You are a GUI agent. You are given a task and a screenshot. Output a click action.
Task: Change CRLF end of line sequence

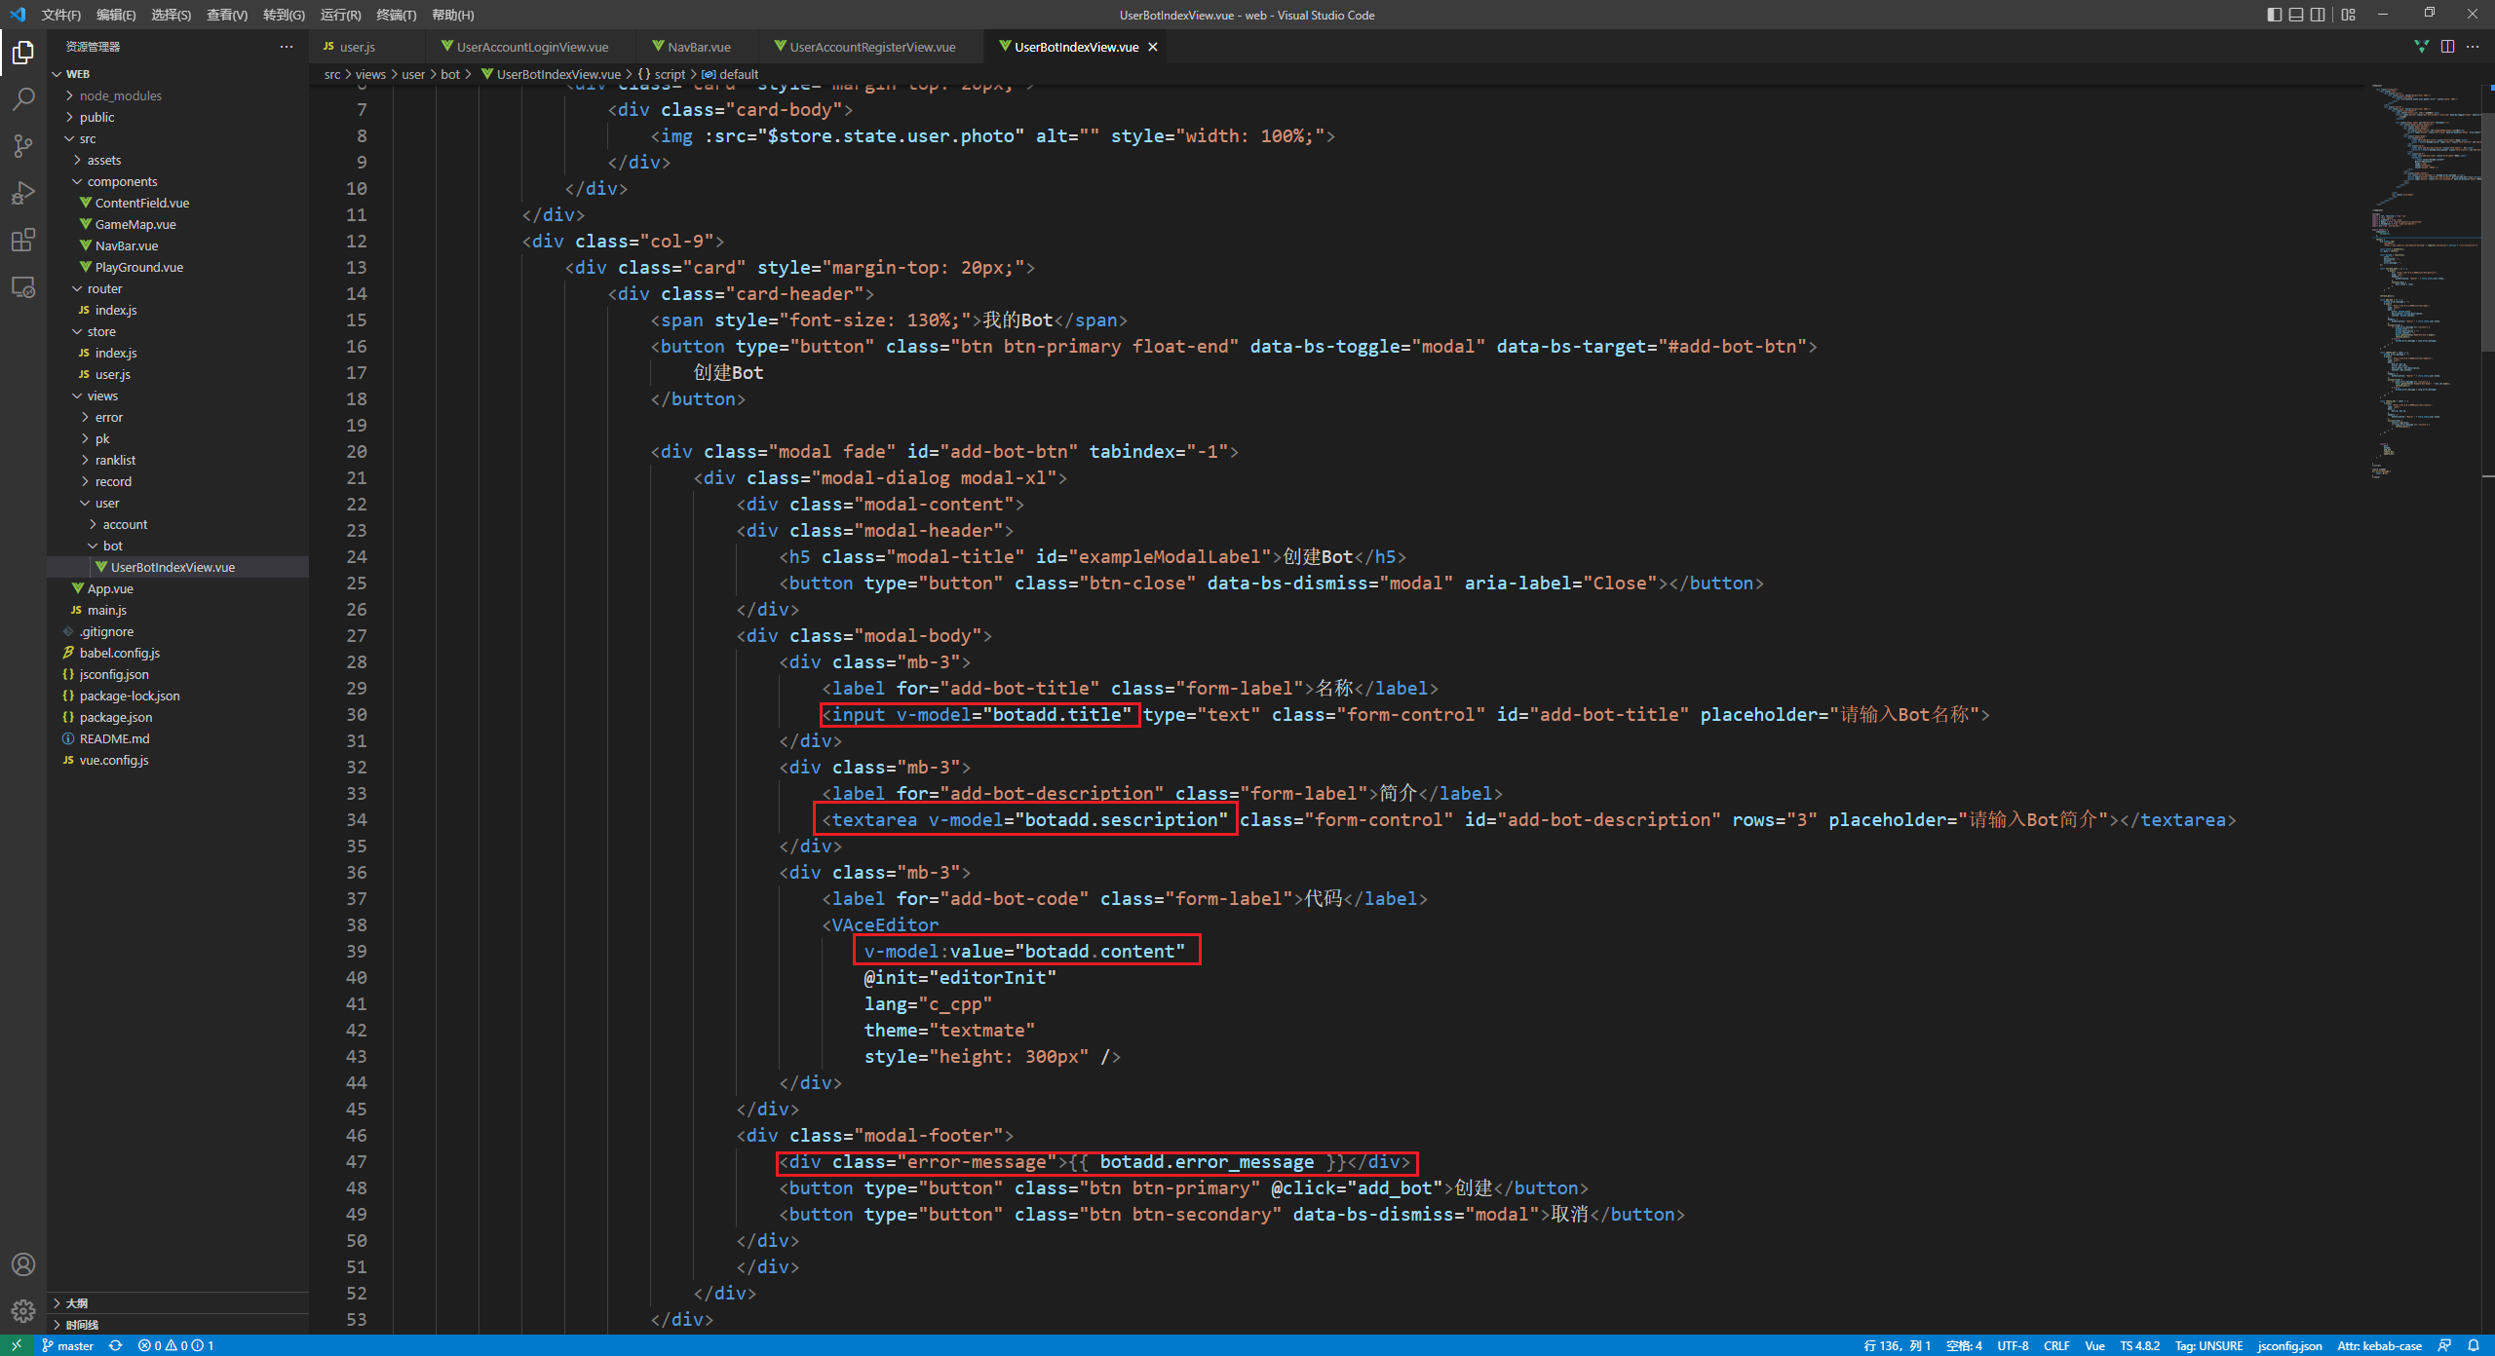point(2056,1345)
